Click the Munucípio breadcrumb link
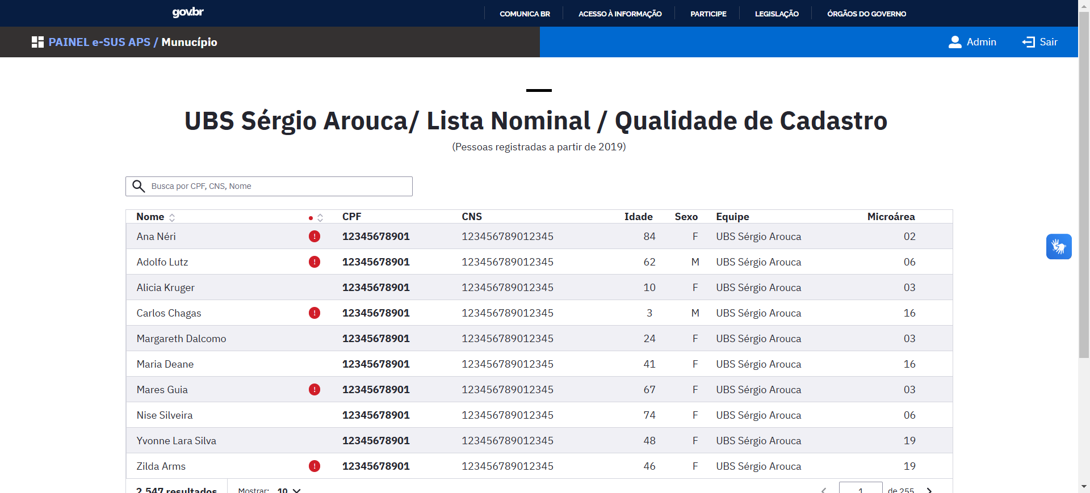This screenshot has width=1090, height=493. tap(189, 42)
